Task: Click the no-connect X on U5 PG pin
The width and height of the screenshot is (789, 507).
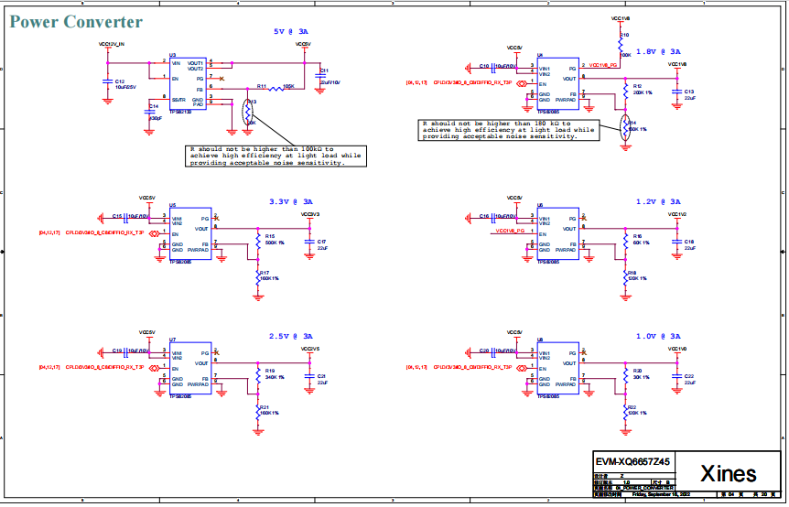Action: click(217, 219)
